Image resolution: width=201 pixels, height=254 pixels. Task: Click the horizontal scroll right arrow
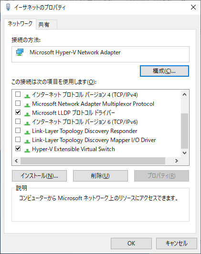coord(177,161)
